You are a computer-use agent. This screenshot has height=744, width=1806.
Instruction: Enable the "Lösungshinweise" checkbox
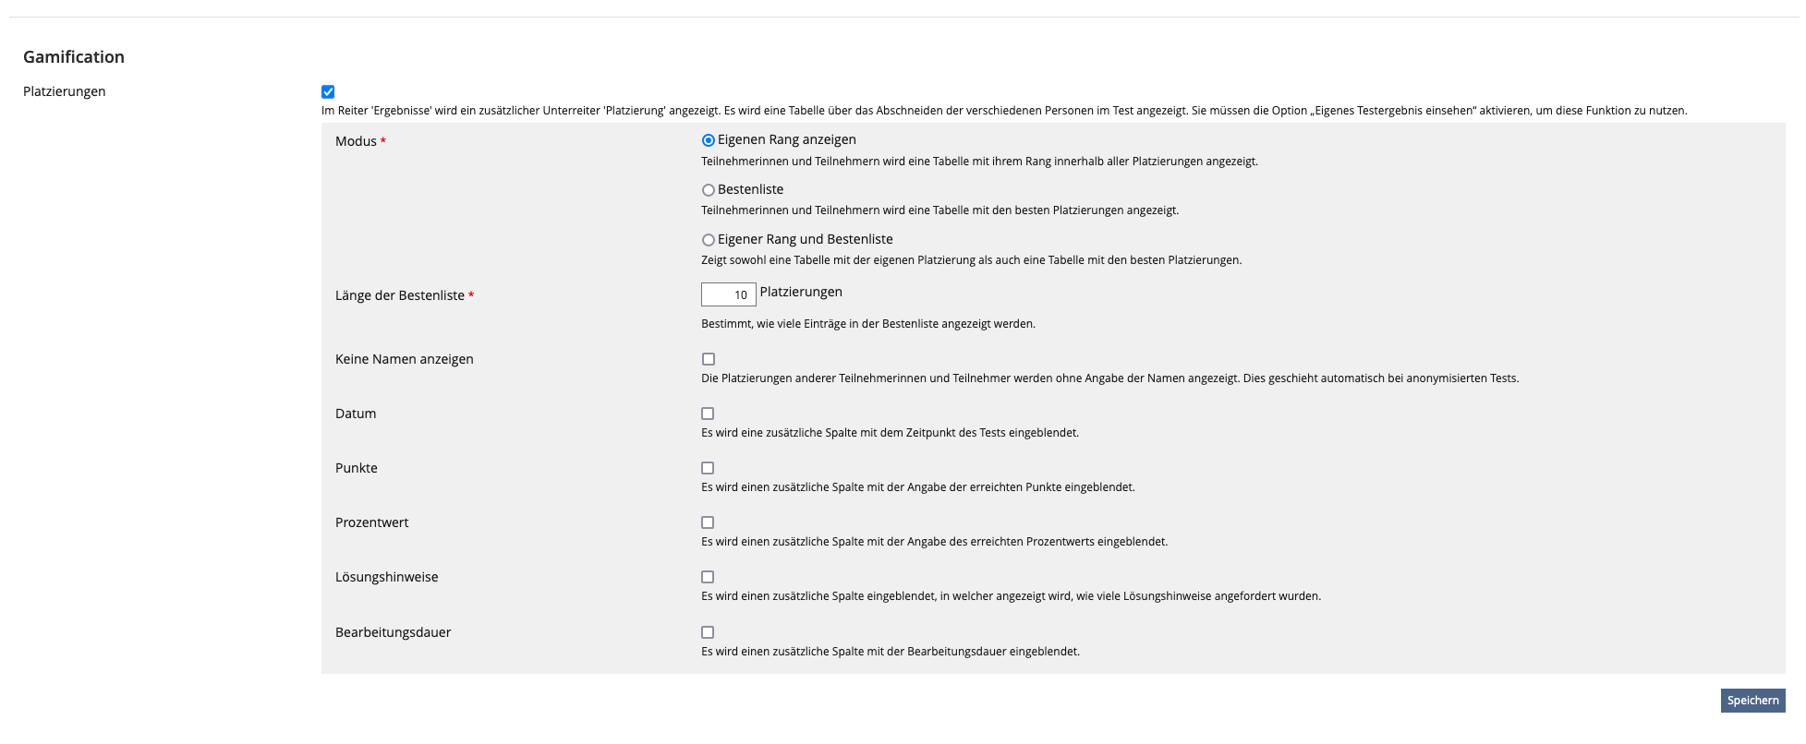tap(708, 577)
